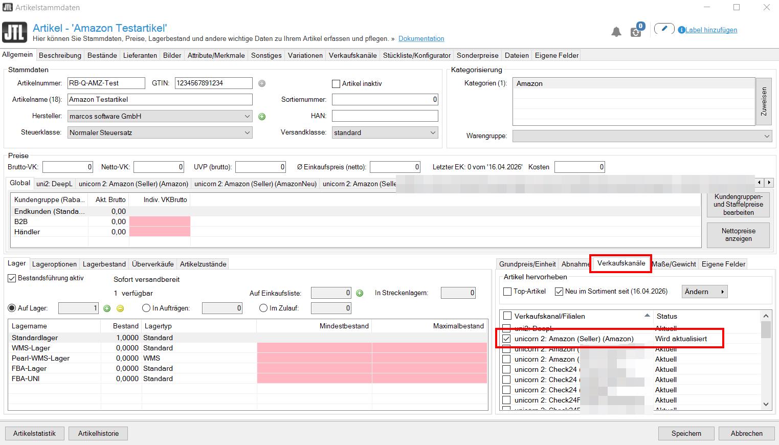Switch to the Beschreibung tab

pyautogui.click(x=60, y=55)
